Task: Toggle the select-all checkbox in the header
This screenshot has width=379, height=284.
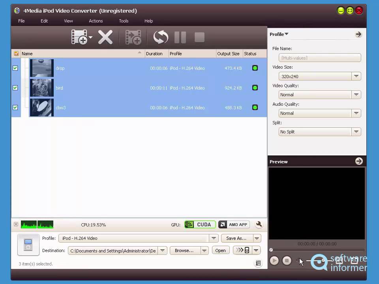Action: coord(16,53)
